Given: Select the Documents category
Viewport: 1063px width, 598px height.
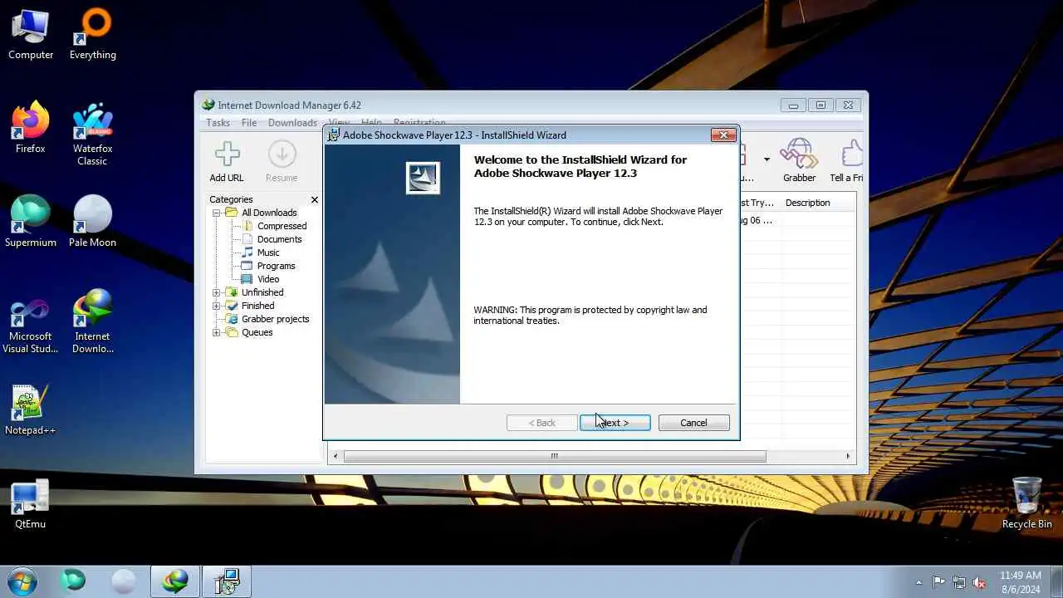Looking at the screenshot, I should [x=279, y=239].
